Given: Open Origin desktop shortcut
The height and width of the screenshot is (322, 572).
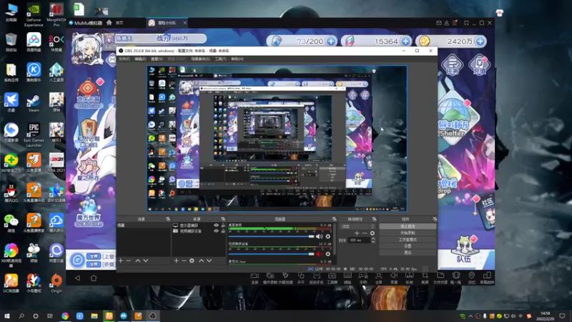Looking at the screenshot, I should coord(56,283).
